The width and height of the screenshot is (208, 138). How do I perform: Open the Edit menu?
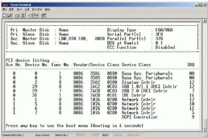coord(11,9)
